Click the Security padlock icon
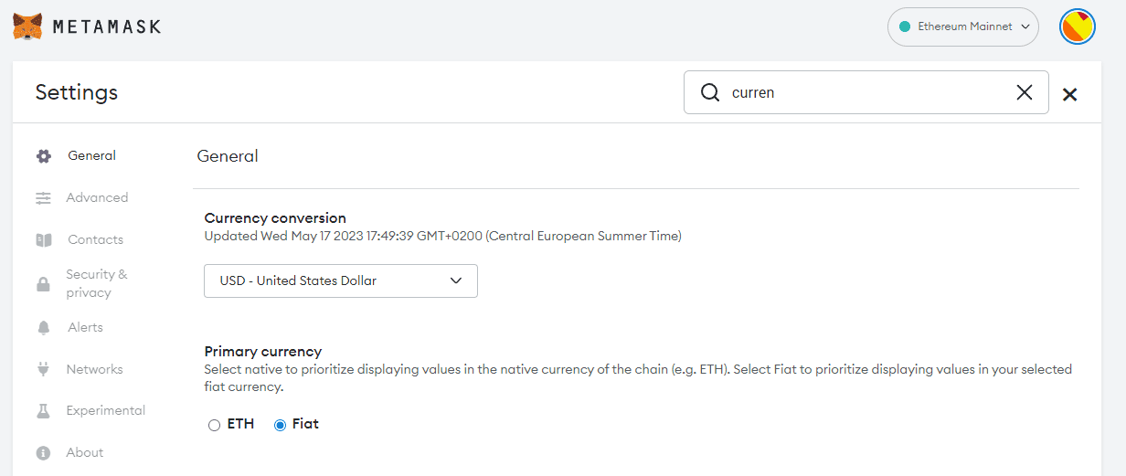This screenshot has height=476, width=1126. coord(43,284)
